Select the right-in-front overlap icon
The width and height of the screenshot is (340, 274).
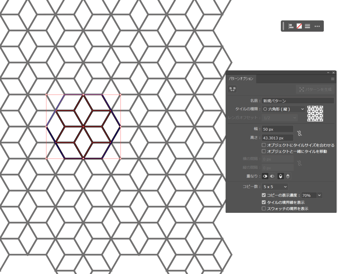point(272,176)
